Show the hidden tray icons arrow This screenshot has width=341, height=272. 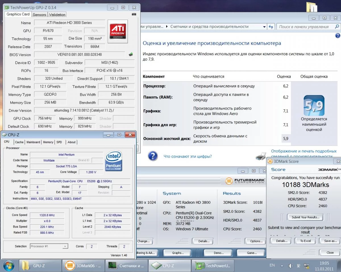[x=282, y=266]
